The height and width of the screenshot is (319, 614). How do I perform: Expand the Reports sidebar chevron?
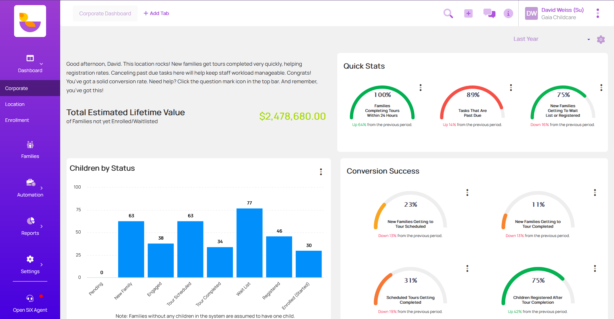(41, 226)
